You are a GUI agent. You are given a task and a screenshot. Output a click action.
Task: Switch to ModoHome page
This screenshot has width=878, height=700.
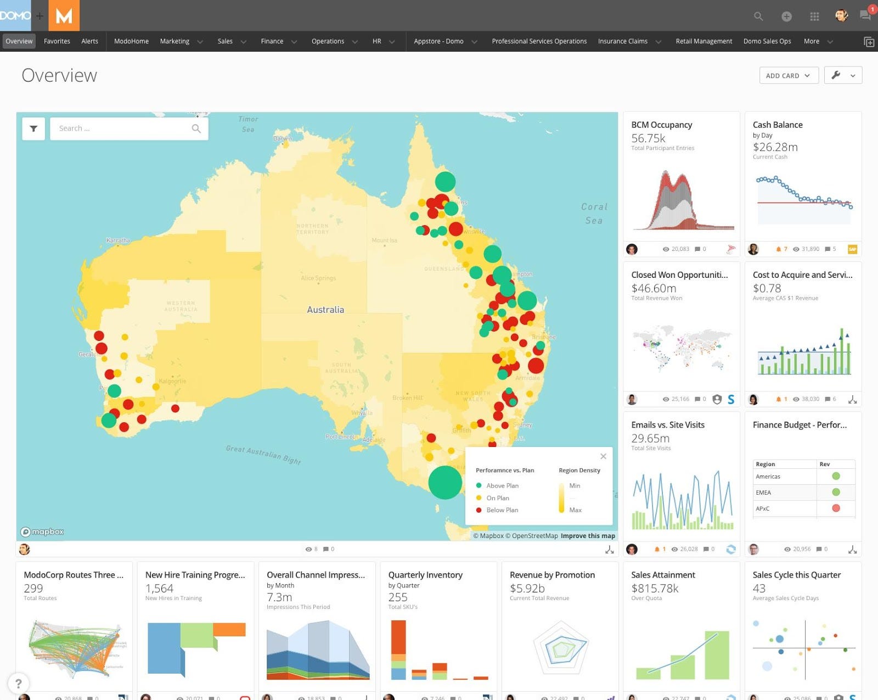pyautogui.click(x=131, y=41)
